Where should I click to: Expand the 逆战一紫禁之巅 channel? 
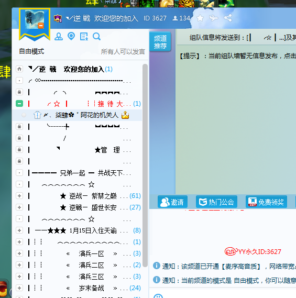tap(19, 196)
